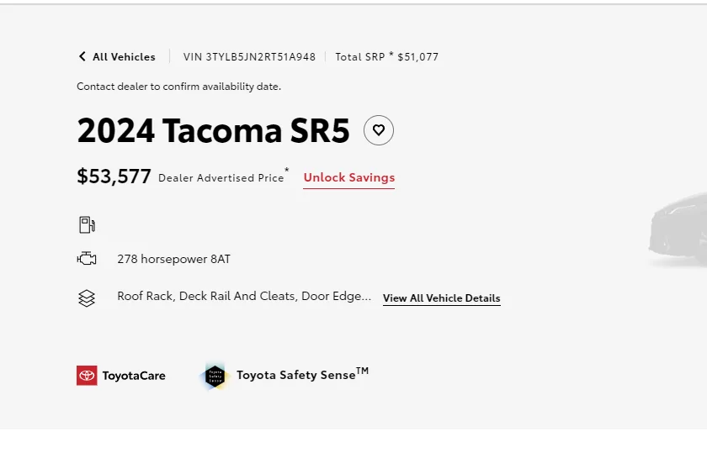Viewport: 707px width, 453px height.
Task: Click the truncated Roof Rack features text
Action: 244,297
